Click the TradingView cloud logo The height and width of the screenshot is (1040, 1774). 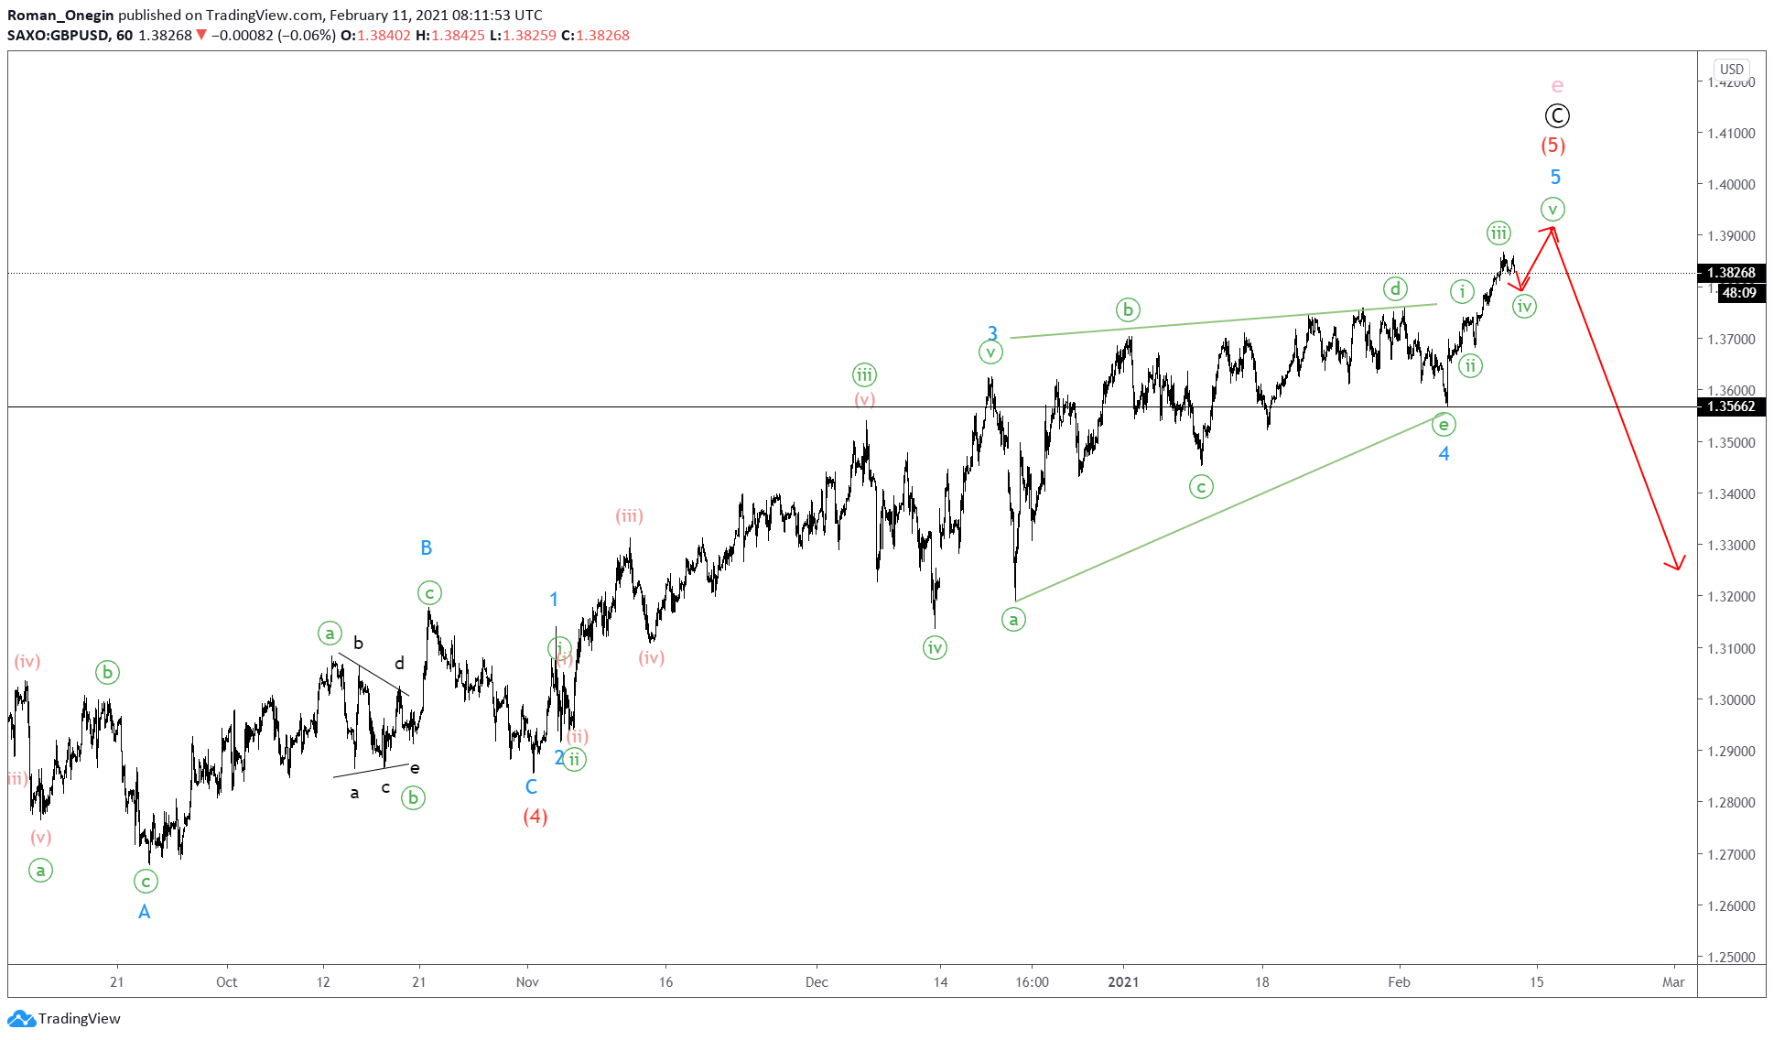pyautogui.click(x=20, y=1017)
